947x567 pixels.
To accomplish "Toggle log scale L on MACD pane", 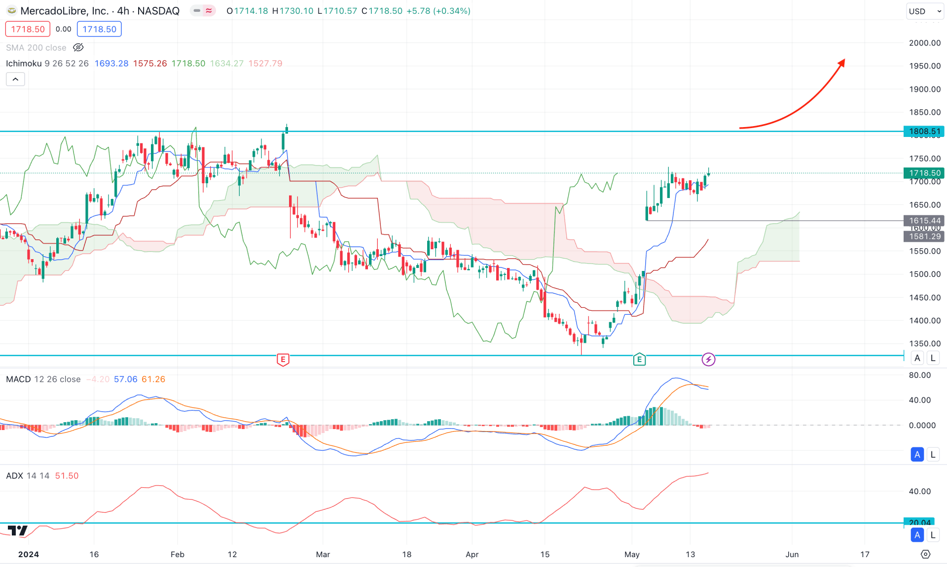I will coord(933,455).
